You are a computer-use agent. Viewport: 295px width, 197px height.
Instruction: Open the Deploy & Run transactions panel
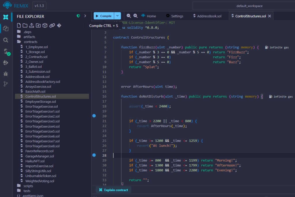pos(6,63)
